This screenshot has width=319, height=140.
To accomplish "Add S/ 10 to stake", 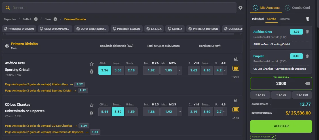I will click(x=260, y=95).
